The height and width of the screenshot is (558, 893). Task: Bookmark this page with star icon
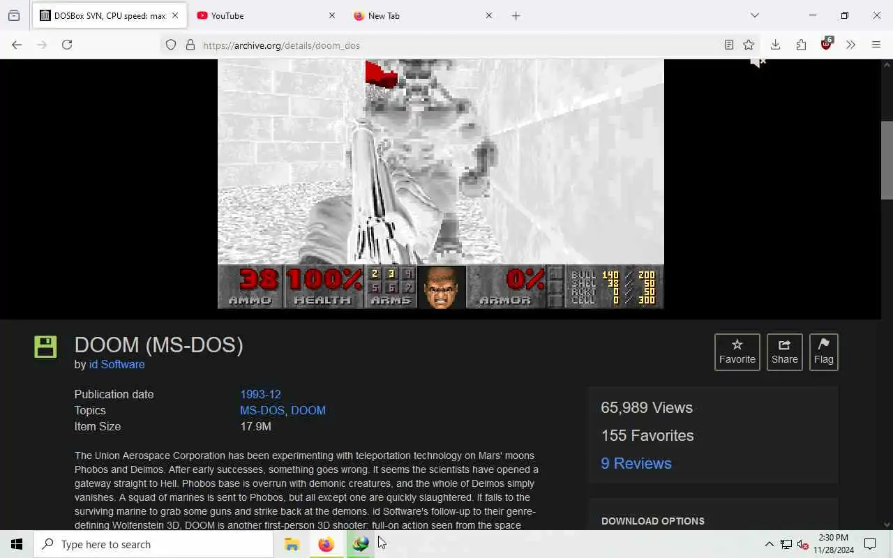tap(749, 45)
